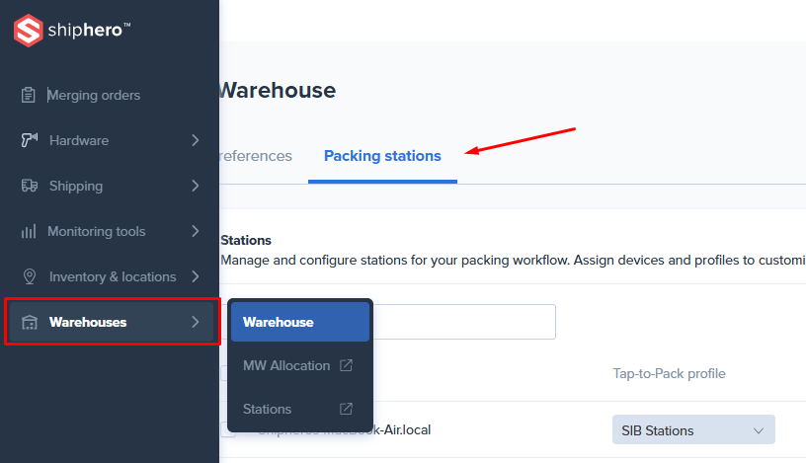Click the external link icon beside Stations

coord(346,409)
